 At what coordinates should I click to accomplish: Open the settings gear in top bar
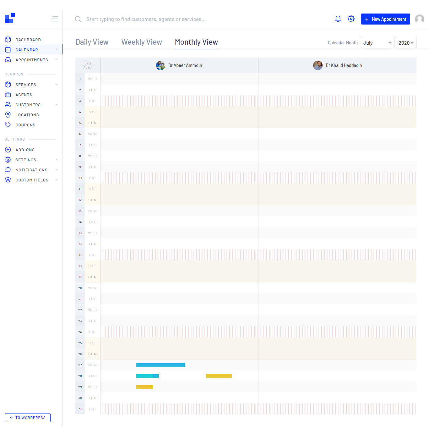point(351,19)
